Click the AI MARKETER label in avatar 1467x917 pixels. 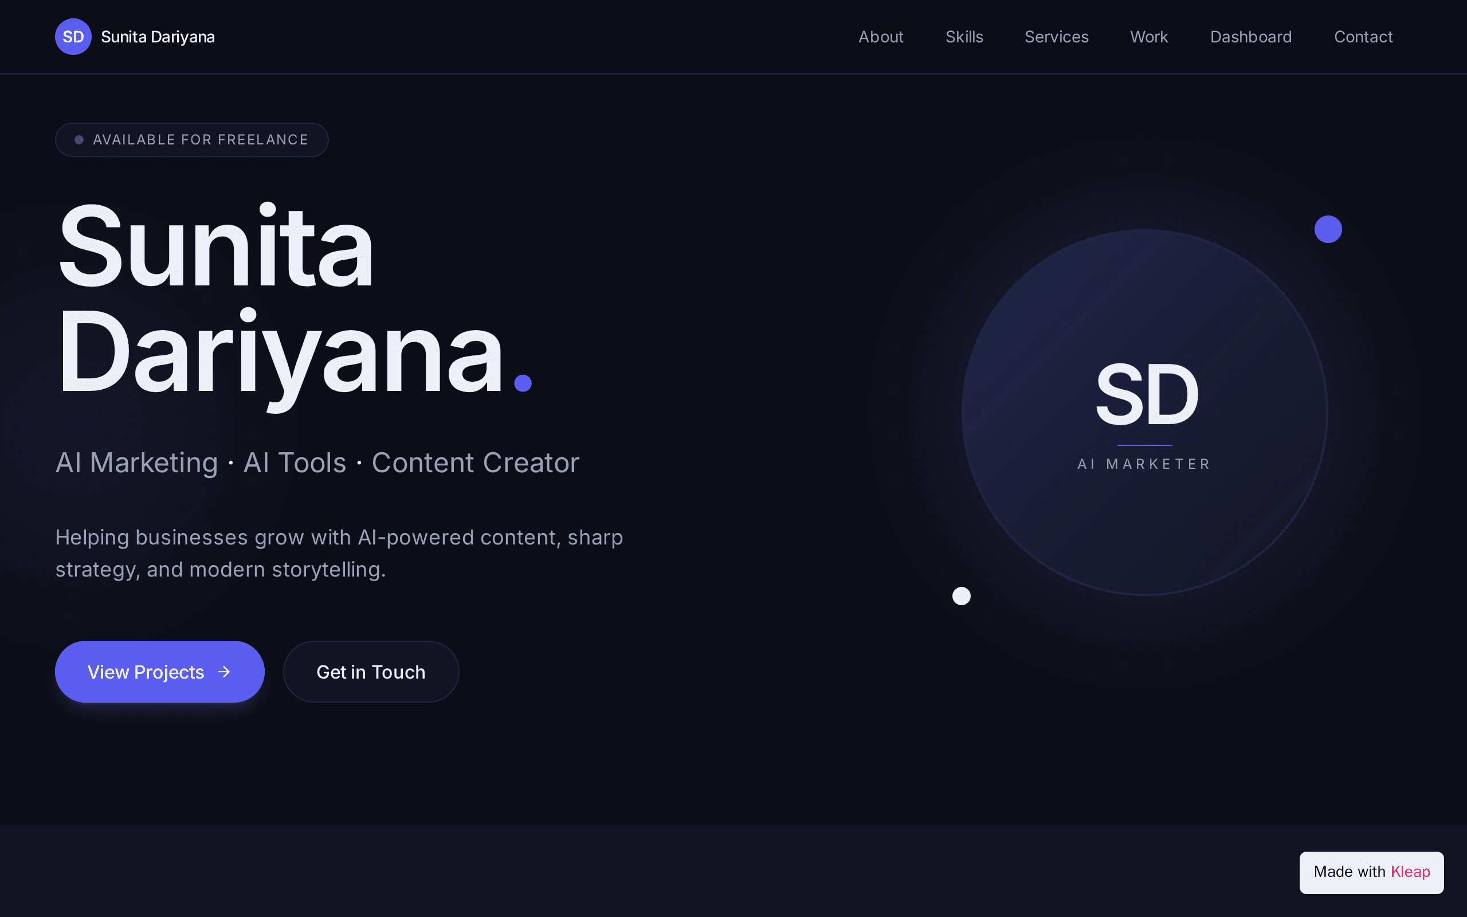click(1144, 464)
